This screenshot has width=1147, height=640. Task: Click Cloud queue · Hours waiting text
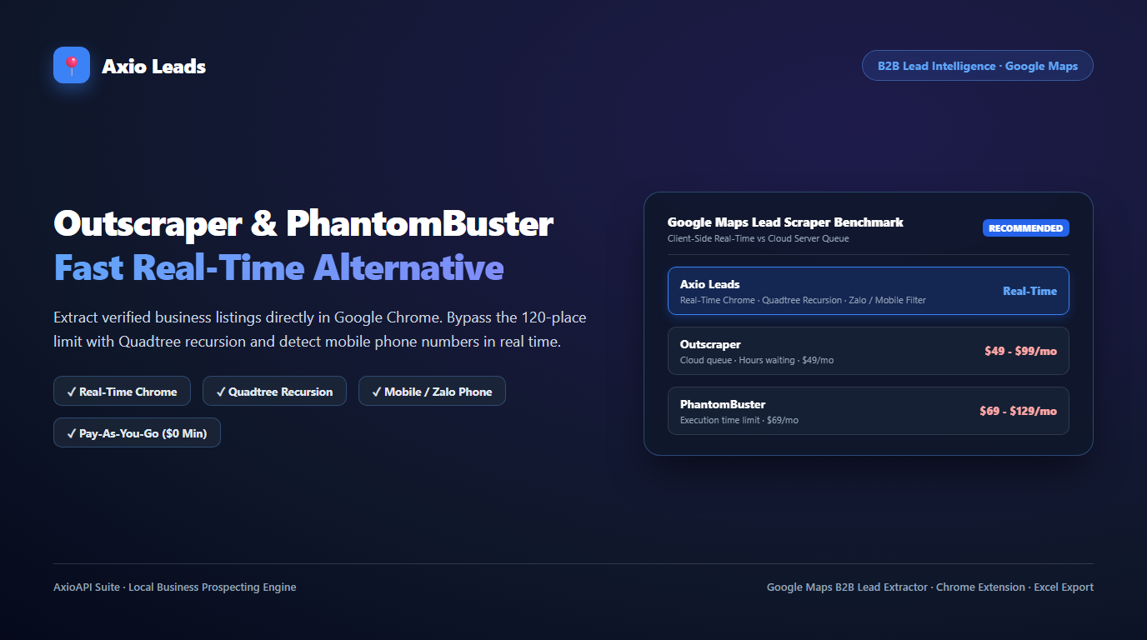tap(757, 360)
